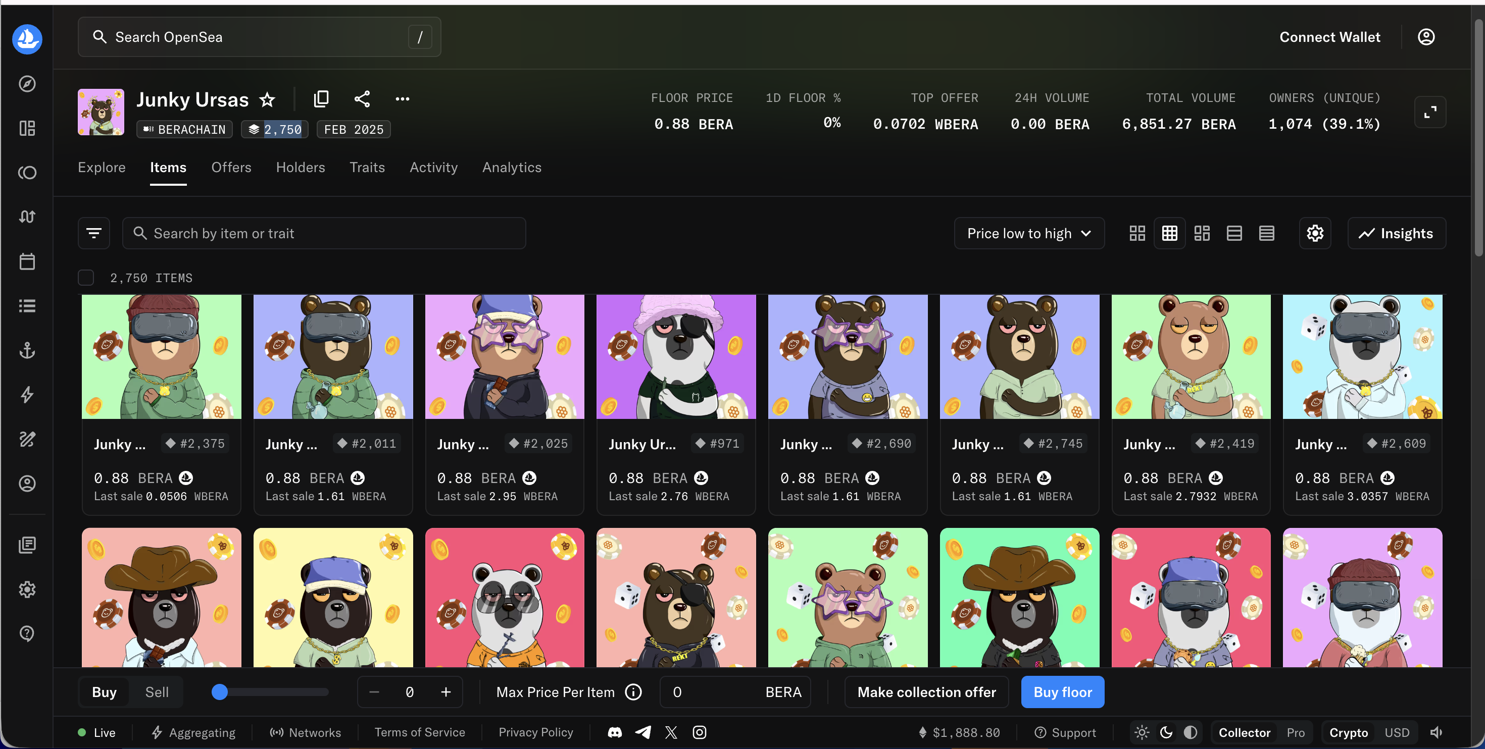Check the select-all 2,750 items checkbox
The height and width of the screenshot is (749, 1485).
pyautogui.click(x=86, y=278)
